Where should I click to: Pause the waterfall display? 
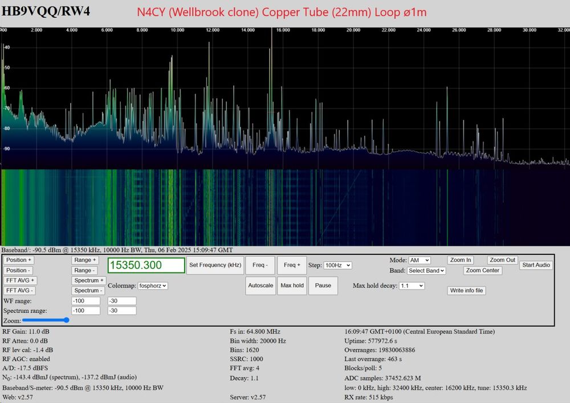pos(323,285)
